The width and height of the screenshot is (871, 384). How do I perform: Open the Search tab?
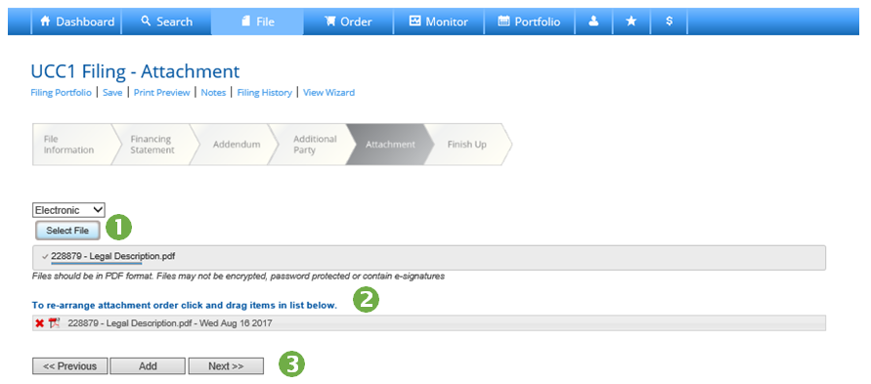pos(166,21)
